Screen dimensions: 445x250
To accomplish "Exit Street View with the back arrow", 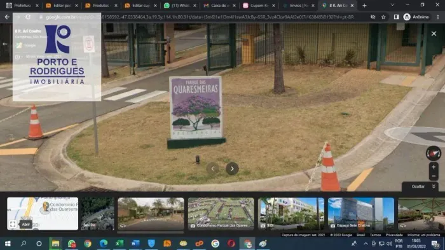I will (5, 44).
